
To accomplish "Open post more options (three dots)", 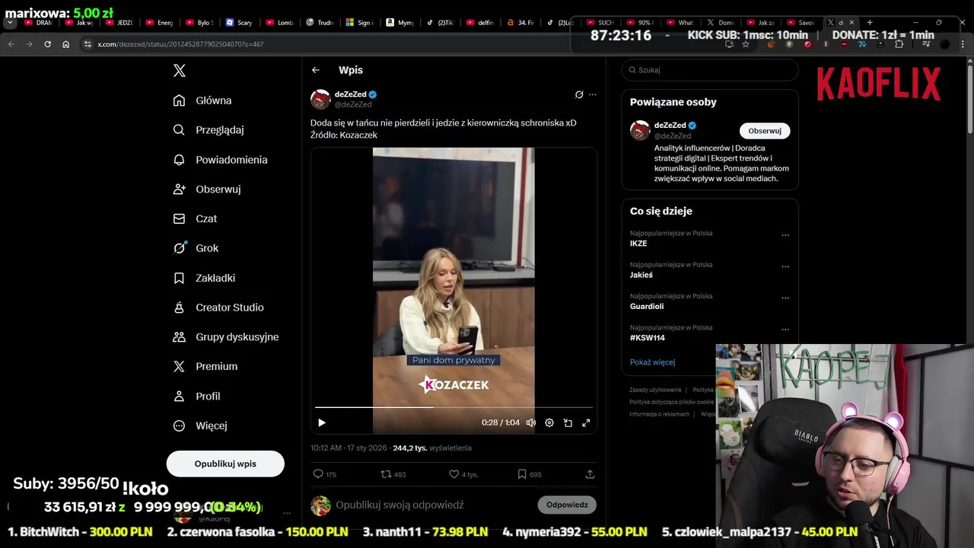I will coord(593,95).
